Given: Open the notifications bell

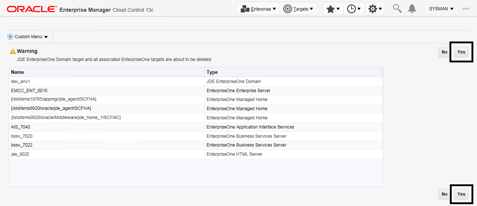Looking at the screenshot, I should [412, 8].
